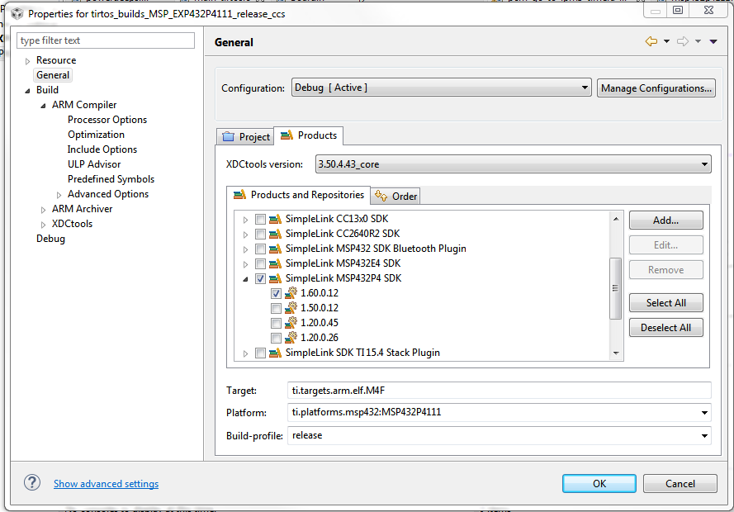Click the help question mark icon
734x512 pixels.
[x=32, y=482]
